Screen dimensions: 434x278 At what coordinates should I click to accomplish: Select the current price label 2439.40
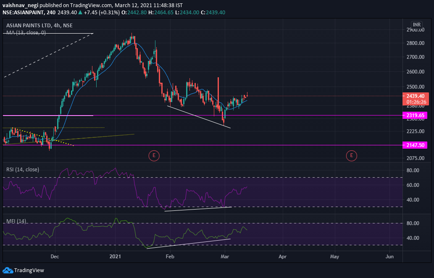click(416, 96)
